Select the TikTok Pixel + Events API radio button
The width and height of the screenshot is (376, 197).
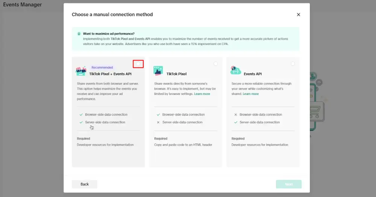click(x=138, y=64)
